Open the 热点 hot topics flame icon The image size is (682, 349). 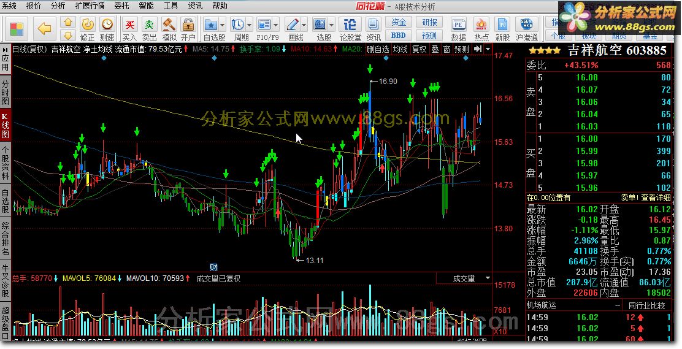point(481,29)
